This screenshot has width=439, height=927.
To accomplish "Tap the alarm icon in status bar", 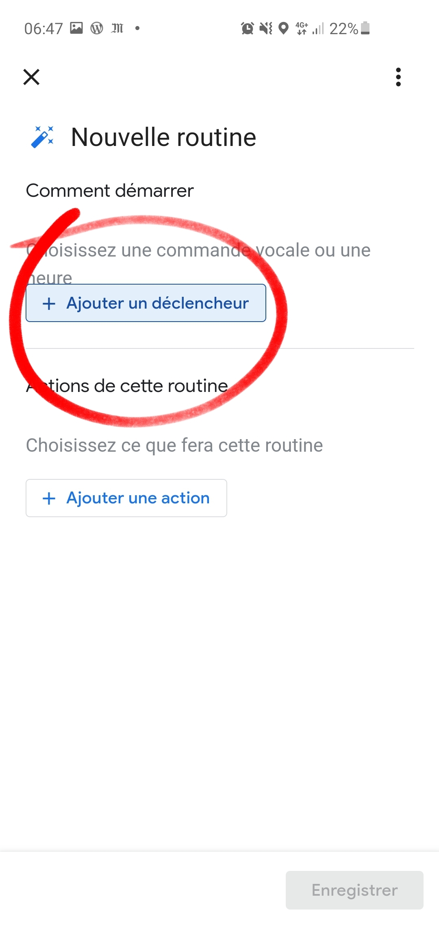I will (x=247, y=28).
